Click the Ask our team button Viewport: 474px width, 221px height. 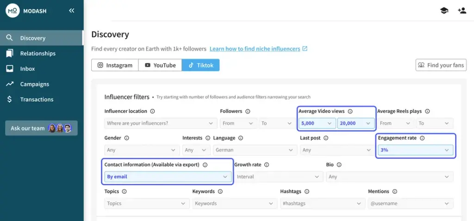pyautogui.click(x=41, y=128)
